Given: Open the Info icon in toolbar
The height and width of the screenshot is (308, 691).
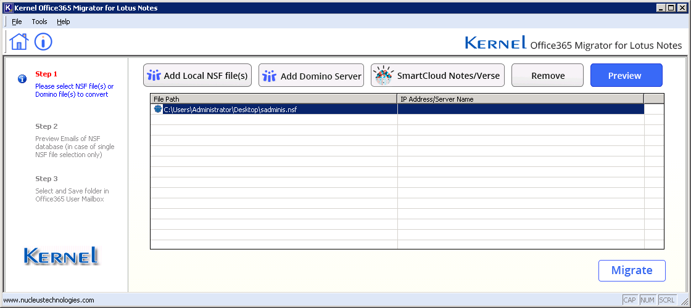Looking at the screenshot, I should 43,42.
